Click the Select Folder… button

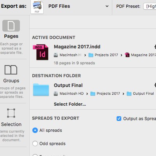(x=70, y=104)
